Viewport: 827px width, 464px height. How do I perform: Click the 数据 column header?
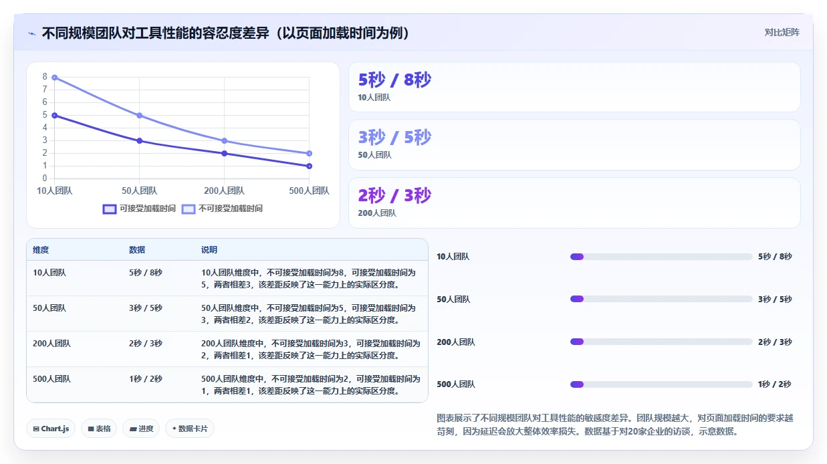(137, 250)
